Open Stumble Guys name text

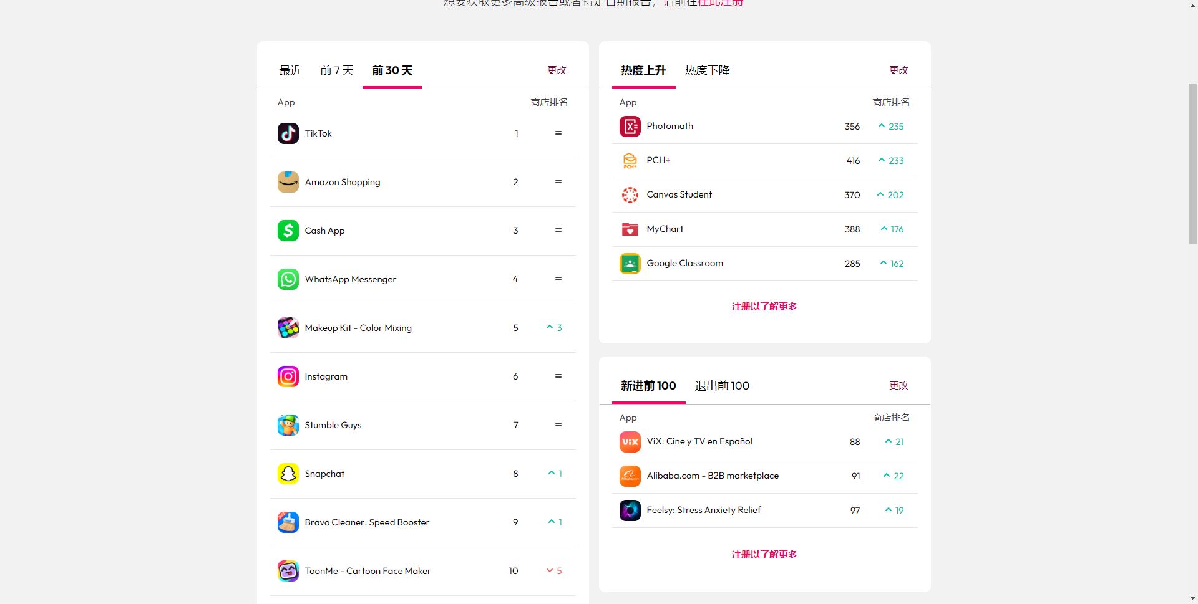(333, 425)
